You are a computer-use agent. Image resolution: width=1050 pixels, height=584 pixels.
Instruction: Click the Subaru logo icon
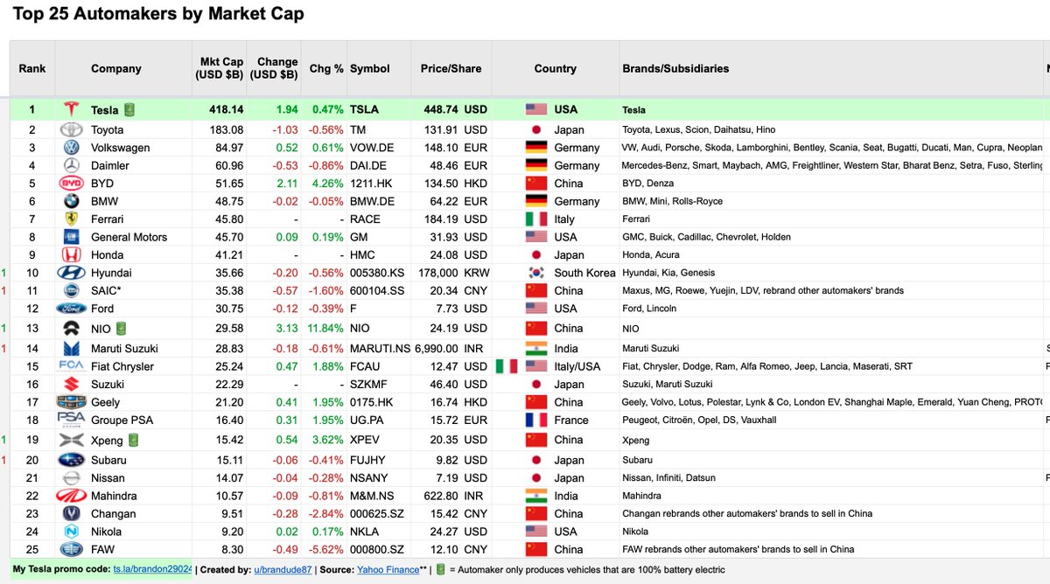pos(71,460)
